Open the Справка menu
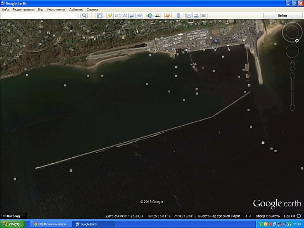The image size is (304, 228). coord(92,9)
